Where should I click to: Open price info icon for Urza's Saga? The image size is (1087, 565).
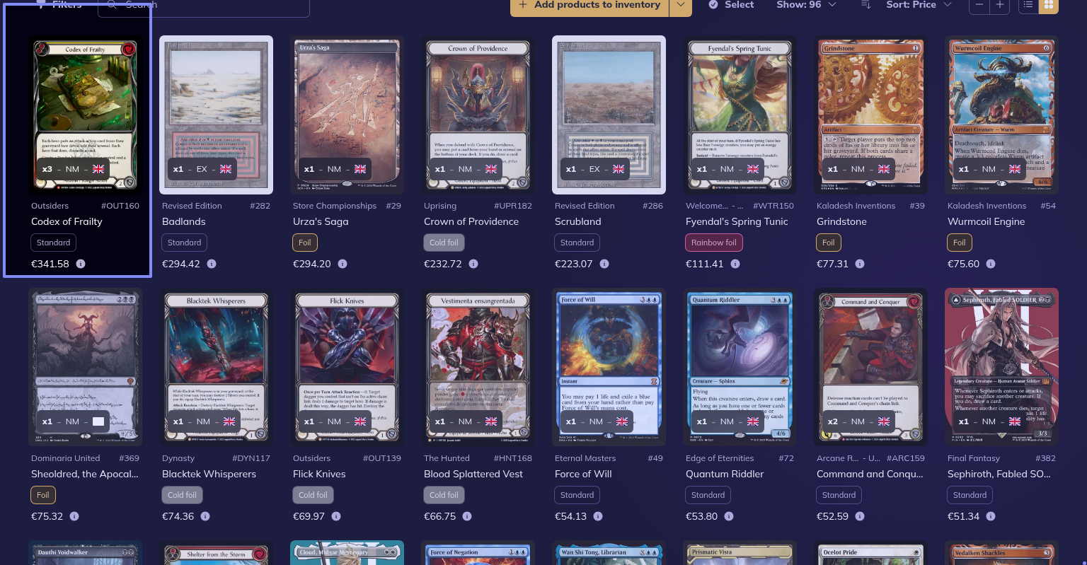coord(343,264)
